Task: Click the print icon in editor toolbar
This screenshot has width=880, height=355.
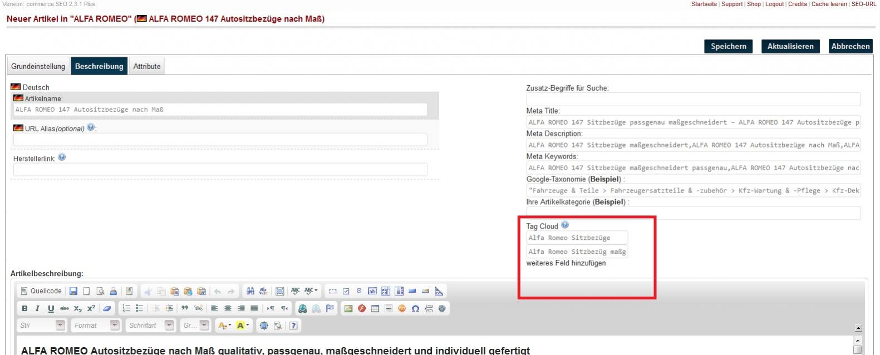Action: tap(114, 291)
